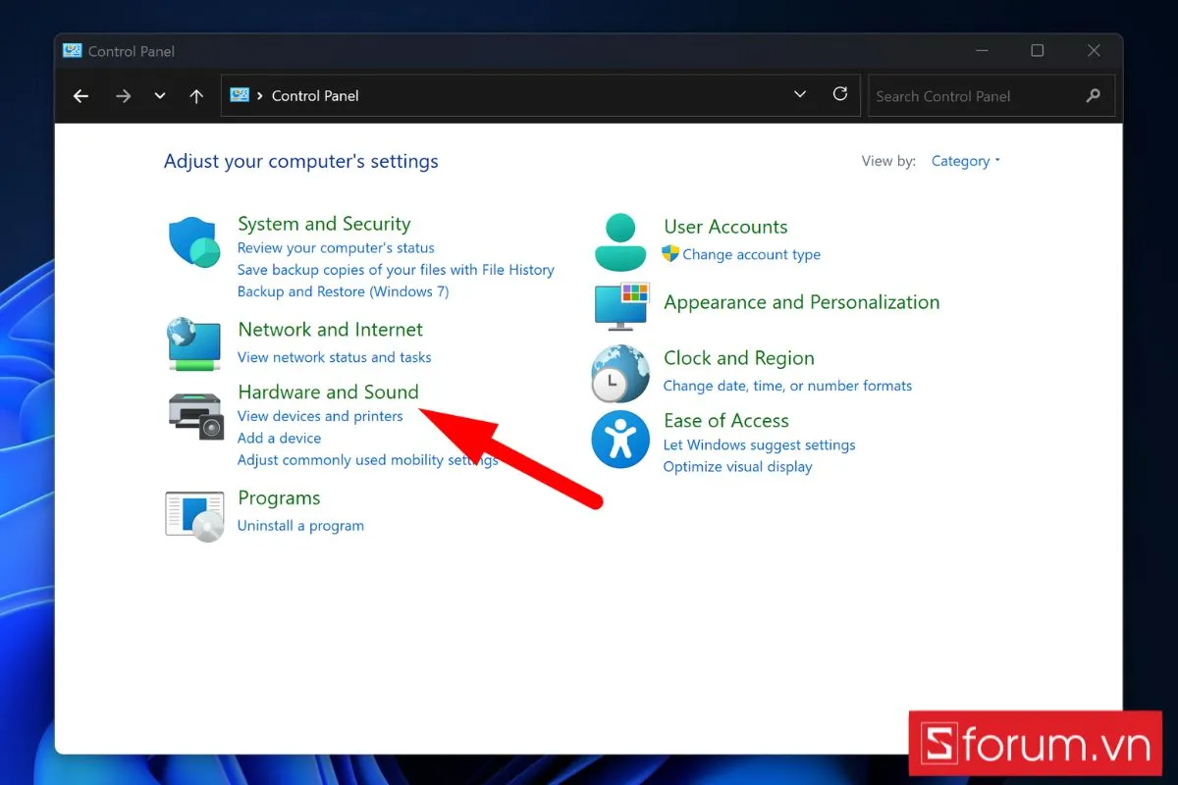Image resolution: width=1178 pixels, height=785 pixels.
Task: Expand the recent locations chevron
Action: 160,96
